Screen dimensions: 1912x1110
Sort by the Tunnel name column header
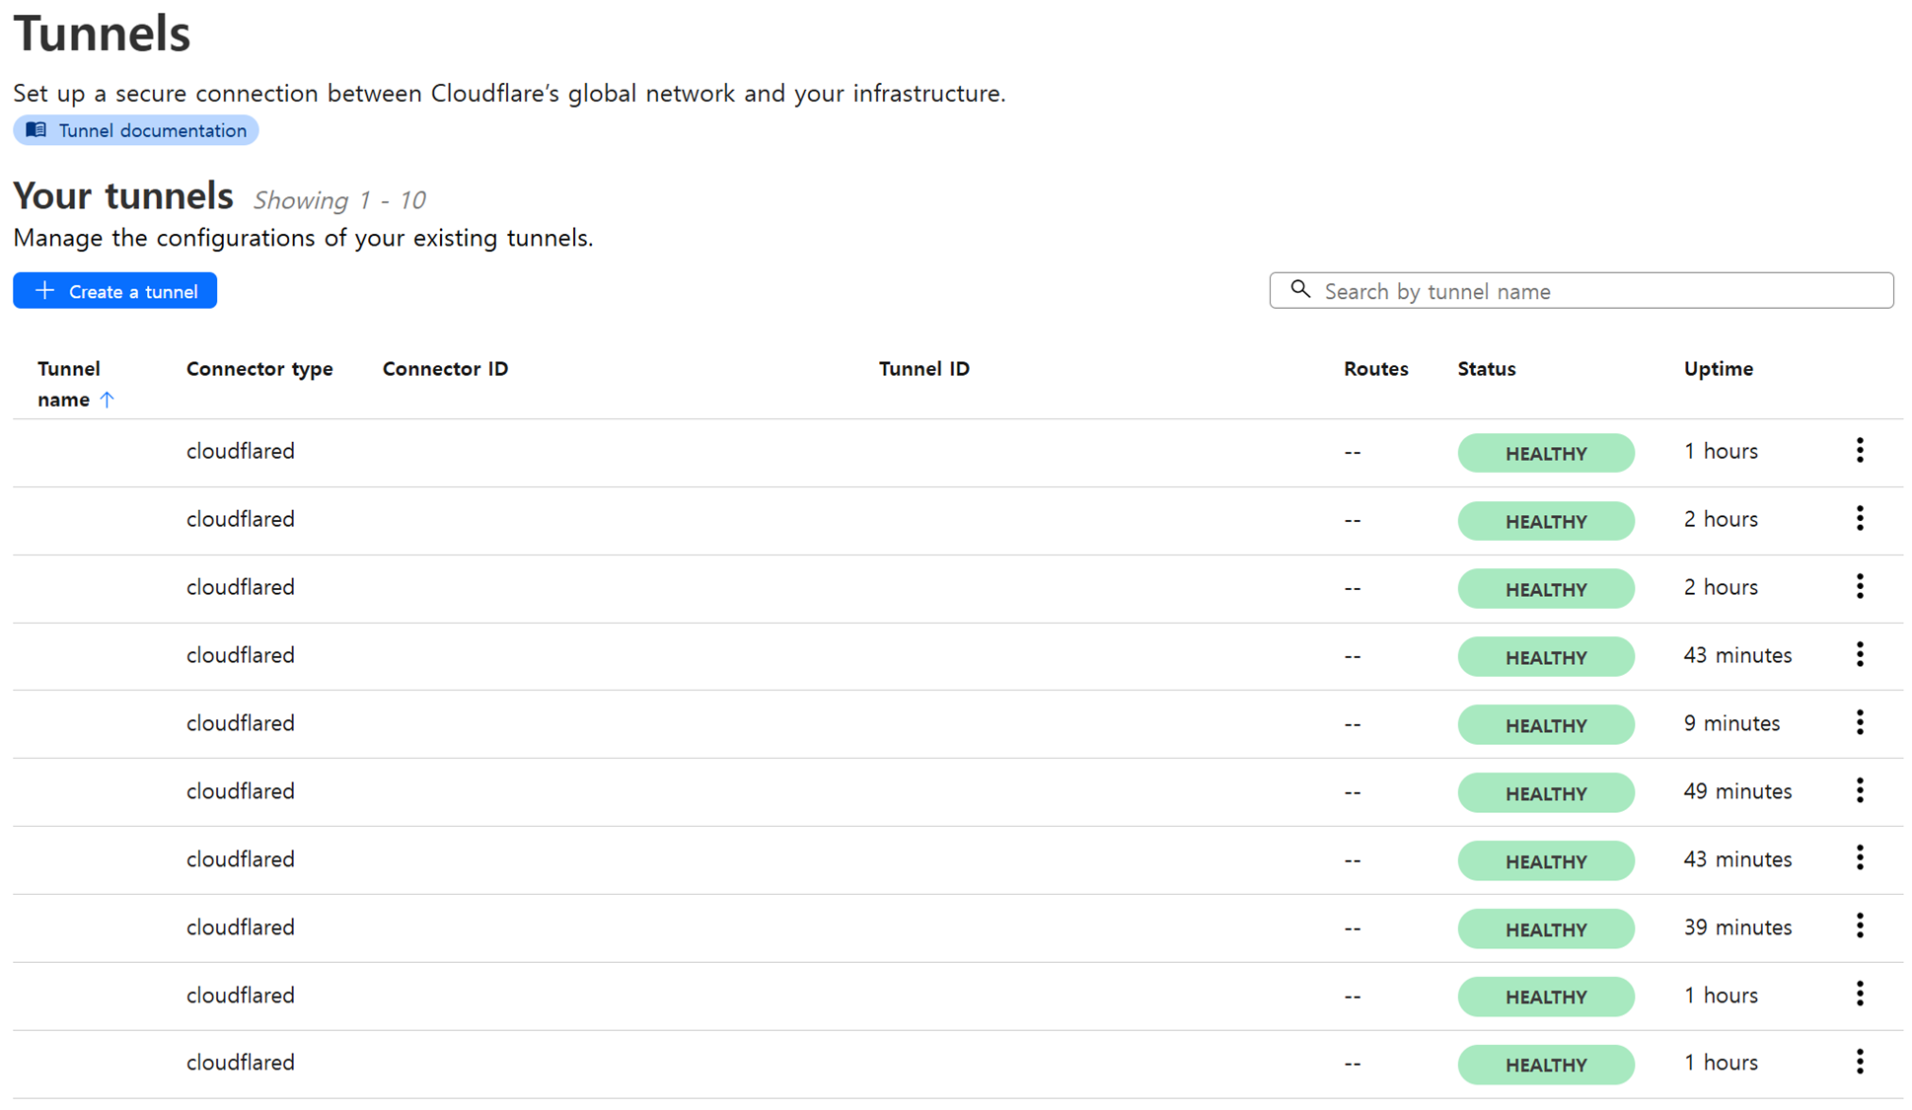[68, 383]
